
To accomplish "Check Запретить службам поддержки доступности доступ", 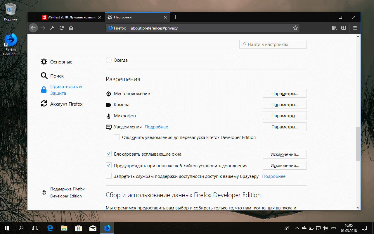I will point(109,176).
